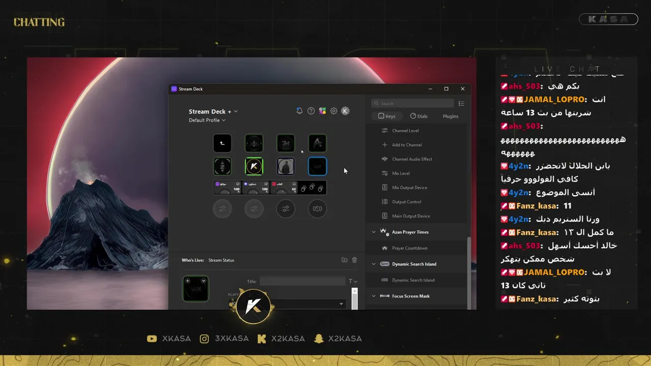Collapse the Azan Prayer Times category

(x=374, y=232)
